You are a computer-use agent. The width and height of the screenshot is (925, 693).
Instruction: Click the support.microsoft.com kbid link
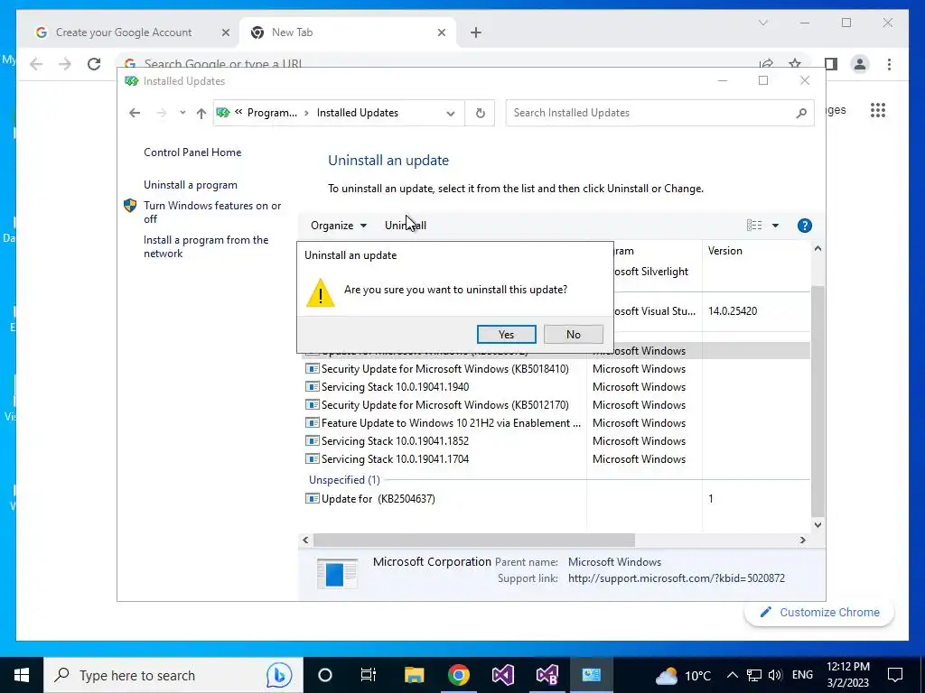point(676,578)
